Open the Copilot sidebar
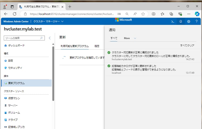Screen dimensions: 202x129 [x=197, y=14]
